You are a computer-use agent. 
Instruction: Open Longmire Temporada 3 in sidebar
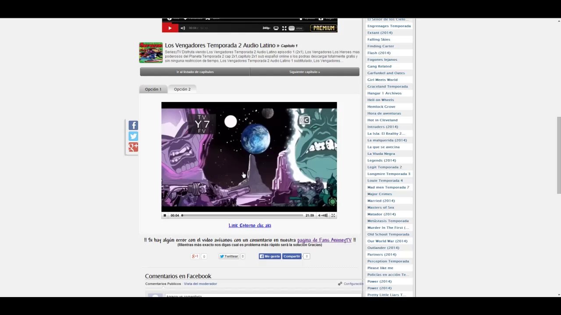(389, 174)
